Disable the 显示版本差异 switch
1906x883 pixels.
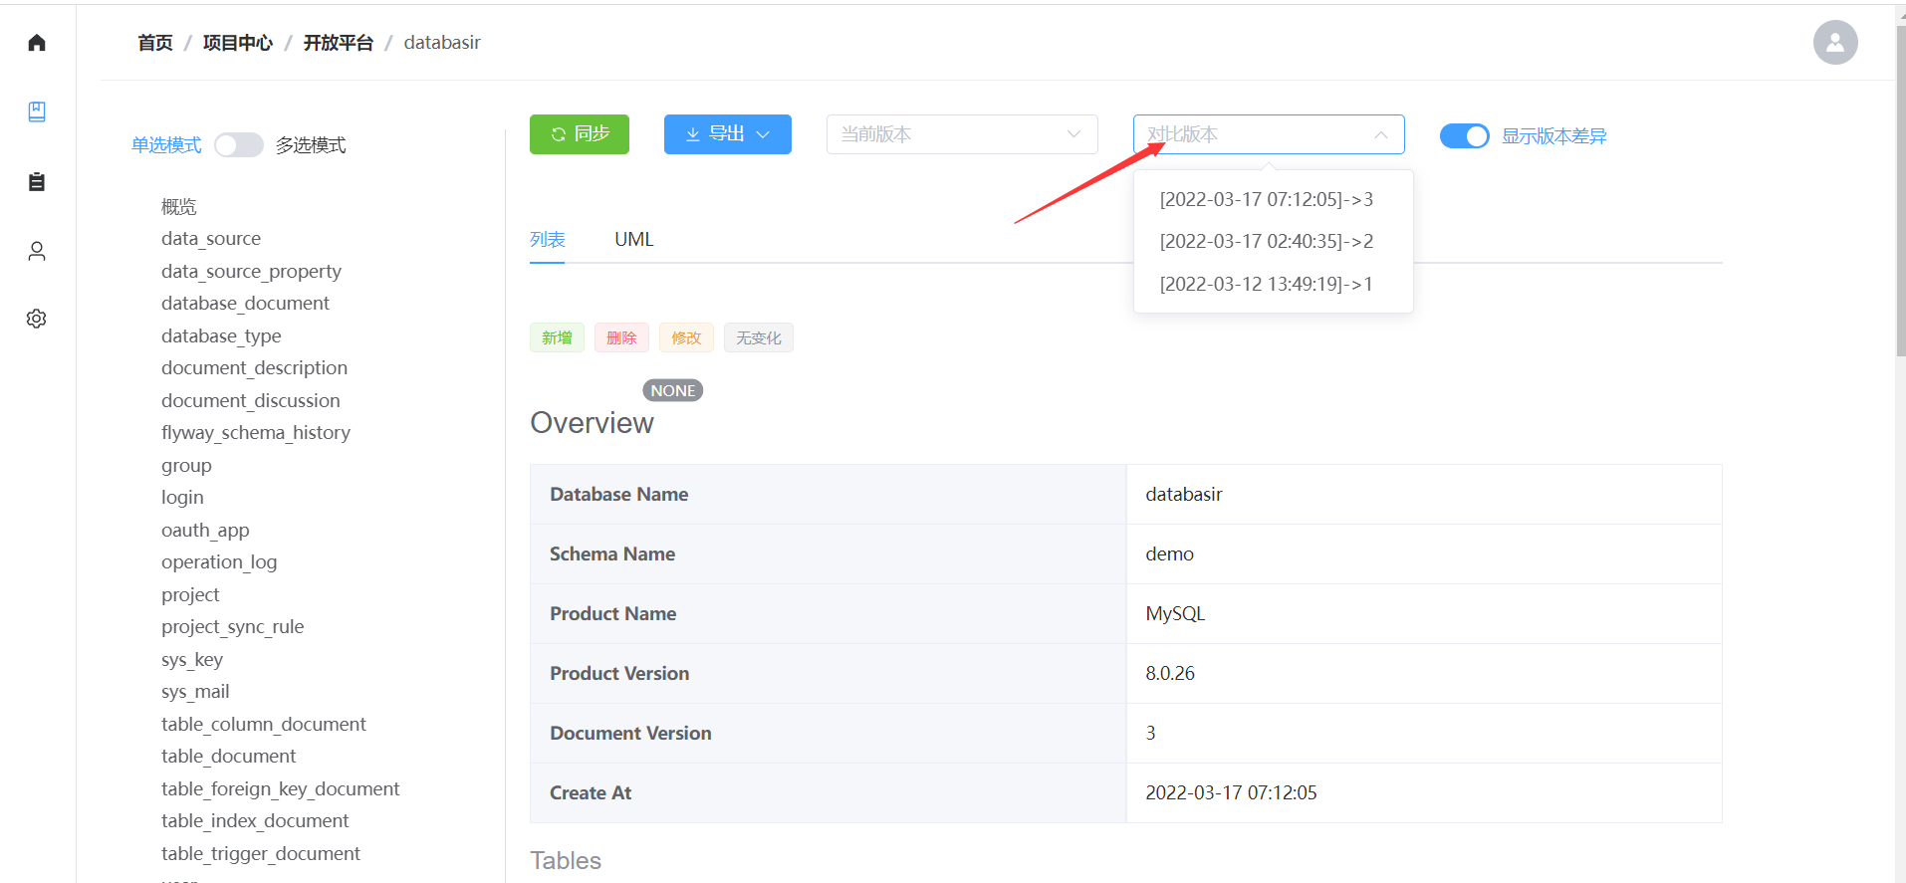tap(1464, 136)
